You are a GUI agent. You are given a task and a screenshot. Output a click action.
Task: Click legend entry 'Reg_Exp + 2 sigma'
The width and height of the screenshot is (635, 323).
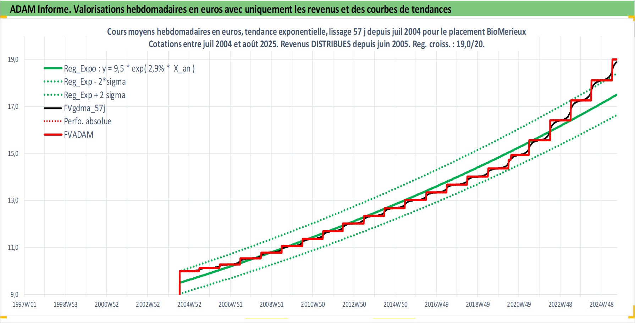point(95,95)
